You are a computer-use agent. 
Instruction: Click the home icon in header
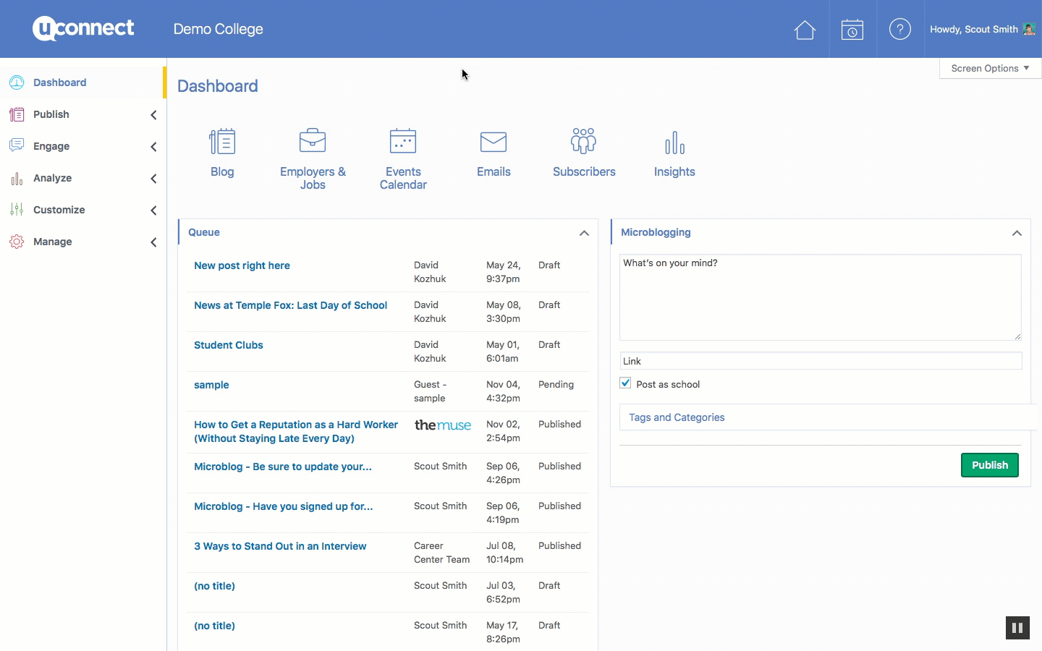coord(805,30)
